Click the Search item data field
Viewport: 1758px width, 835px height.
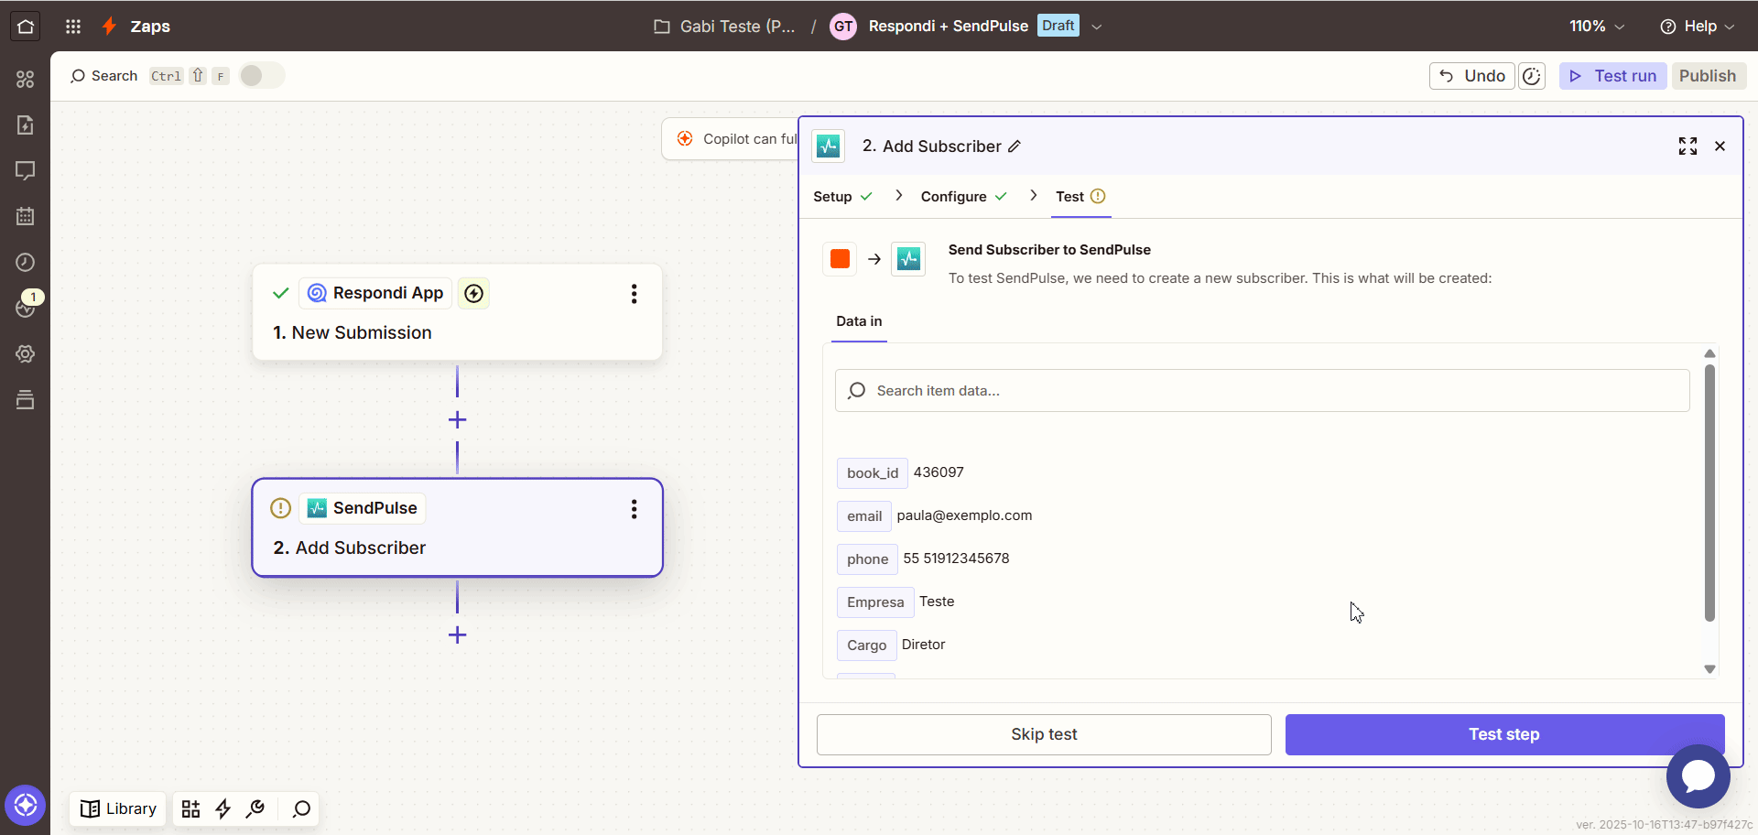1262,391
